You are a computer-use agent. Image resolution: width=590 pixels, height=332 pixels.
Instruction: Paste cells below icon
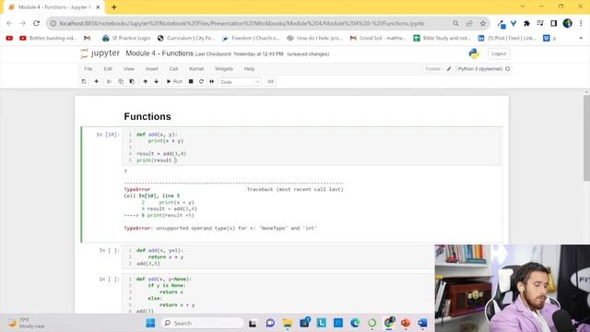coord(132,82)
